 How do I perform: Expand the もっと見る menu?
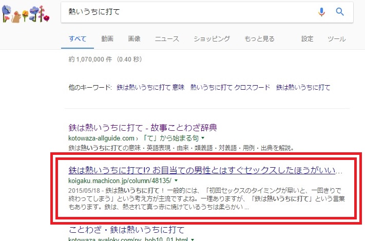pos(260,38)
